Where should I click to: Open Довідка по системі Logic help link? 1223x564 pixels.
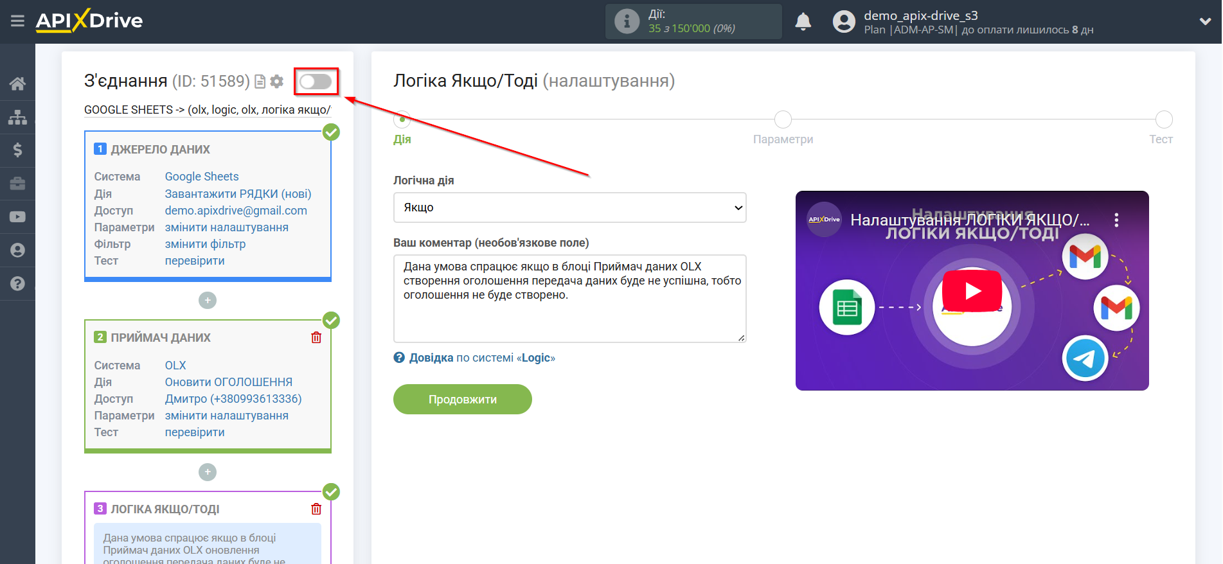click(474, 358)
